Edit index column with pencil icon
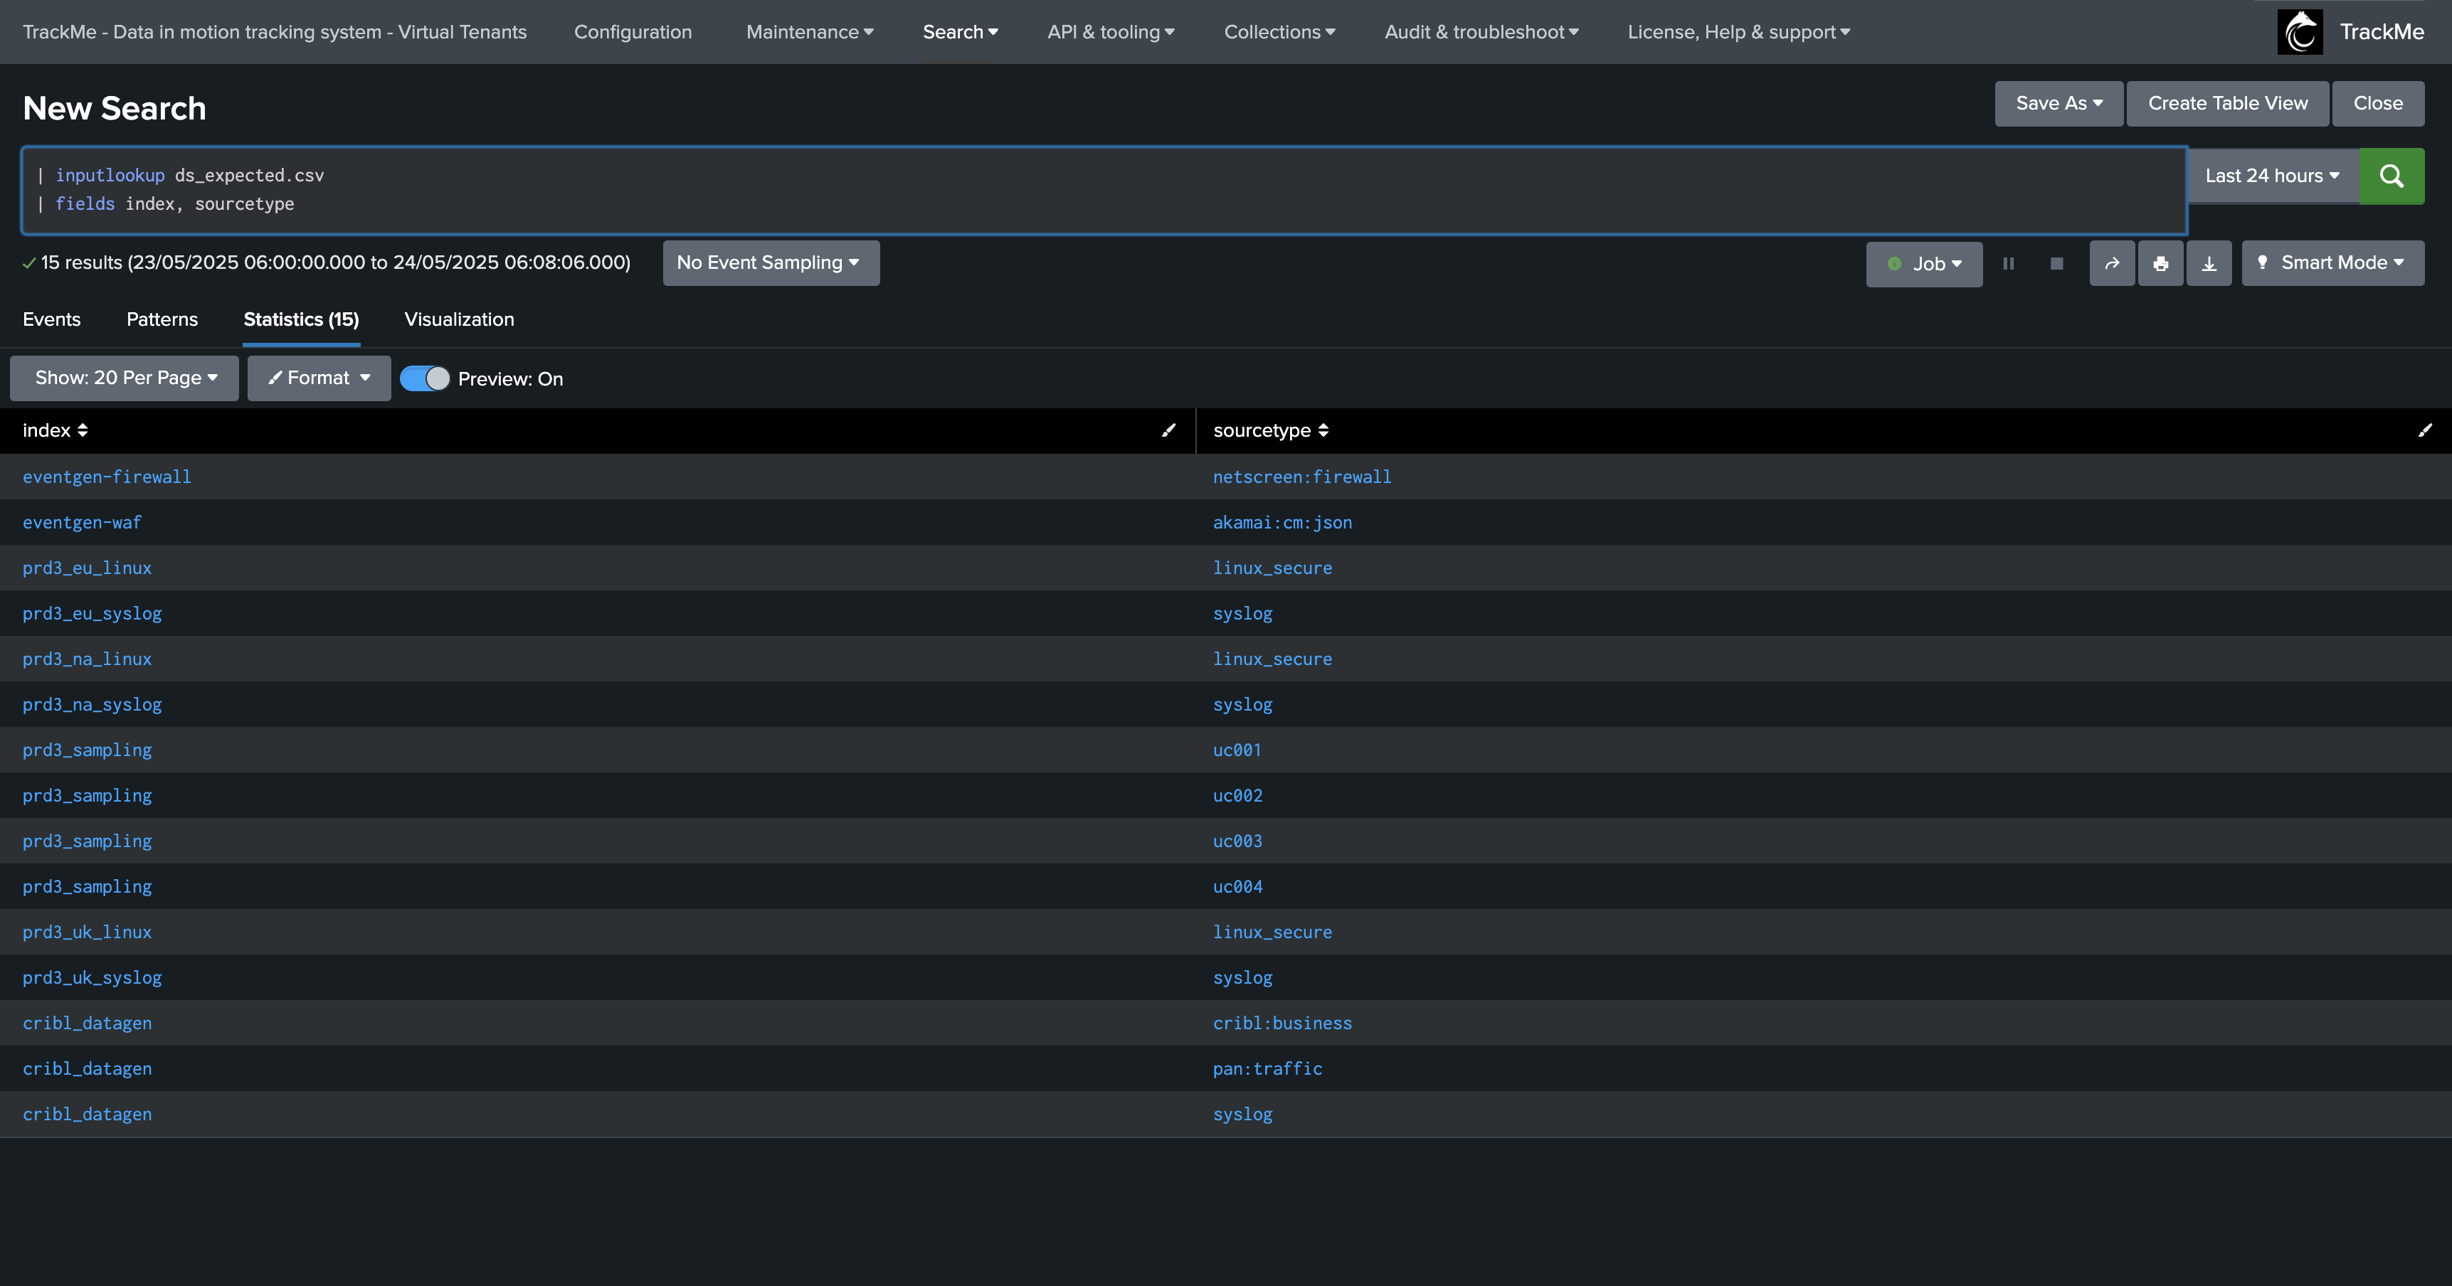Viewport: 2452px width, 1286px height. pyautogui.click(x=1168, y=431)
